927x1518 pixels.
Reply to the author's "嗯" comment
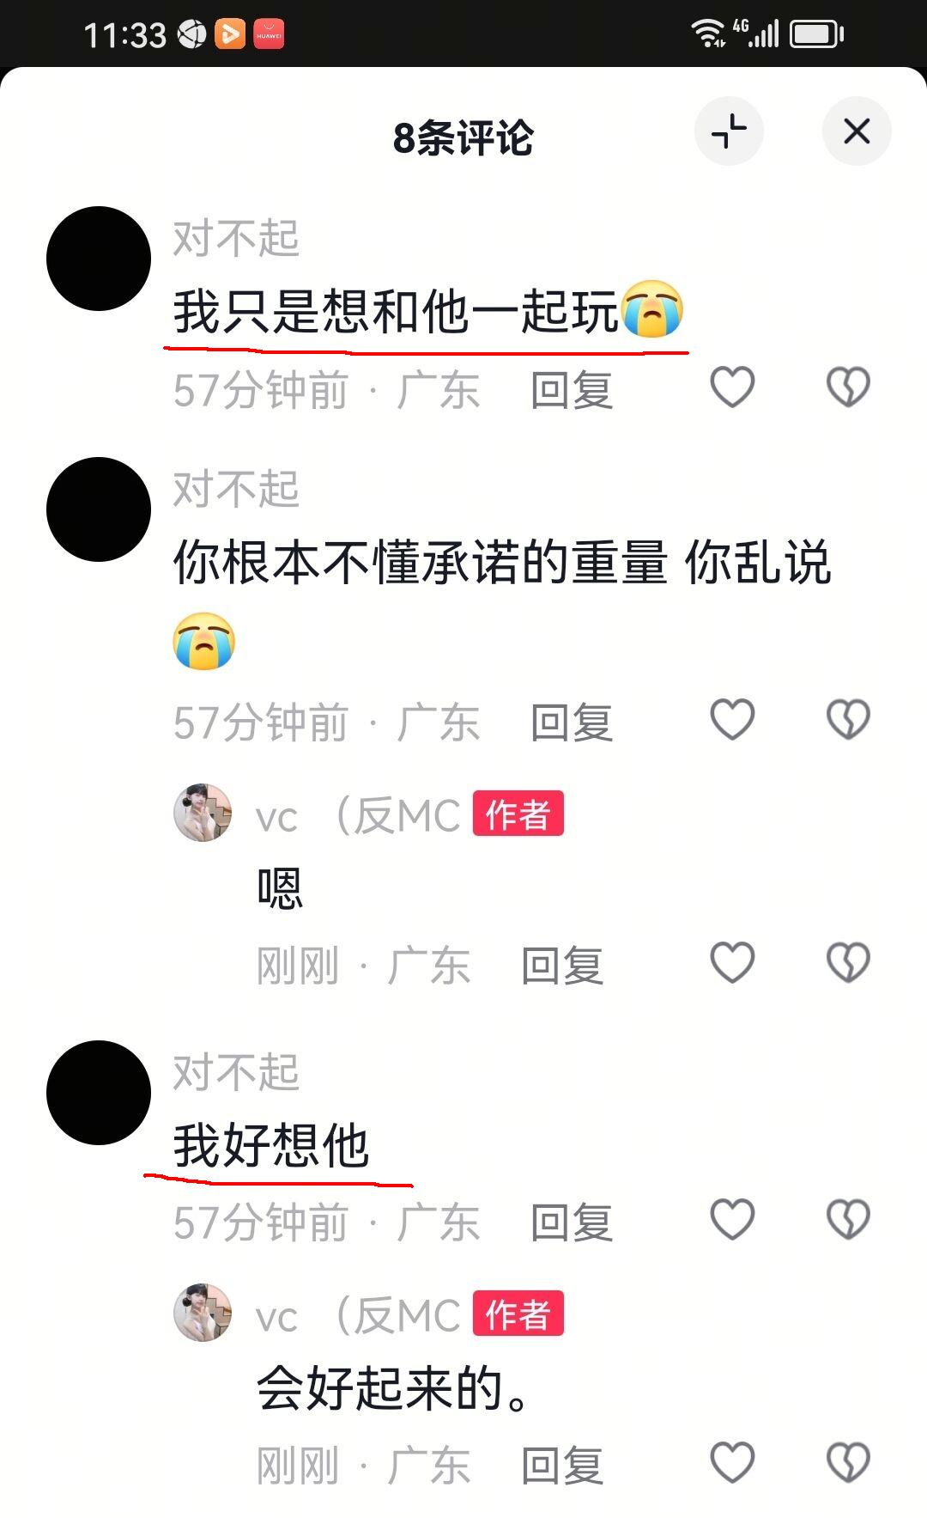(562, 966)
